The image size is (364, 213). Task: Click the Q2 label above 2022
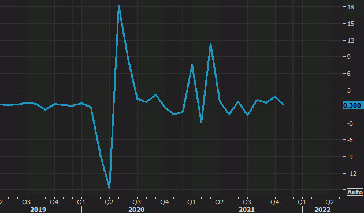(330, 202)
